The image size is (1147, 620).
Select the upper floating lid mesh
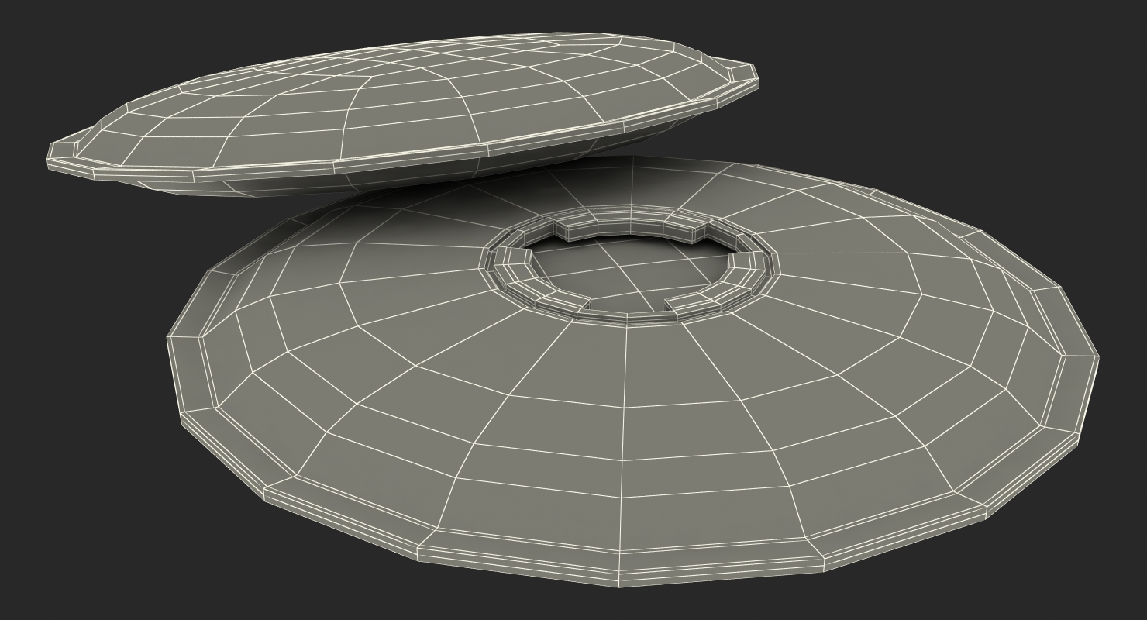click(x=403, y=116)
